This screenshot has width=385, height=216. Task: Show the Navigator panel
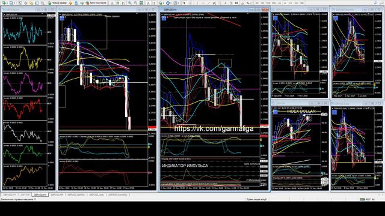click(x=31, y=3)
